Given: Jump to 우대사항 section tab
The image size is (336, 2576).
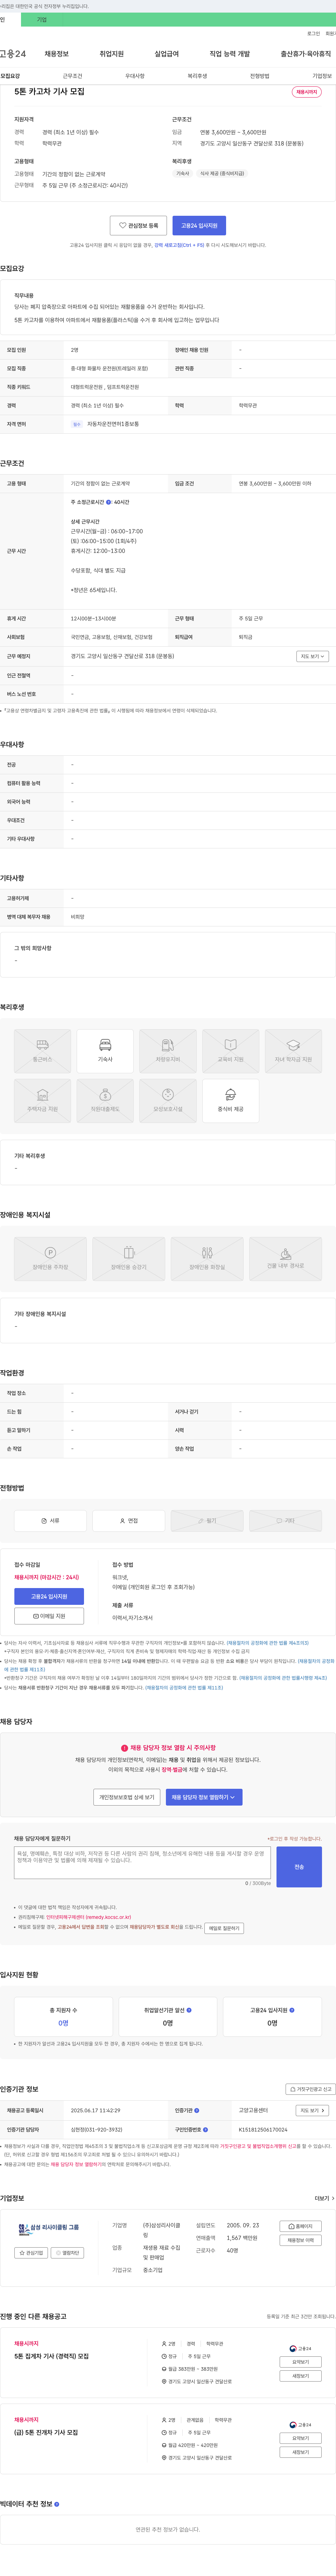Looking at the screenshot, I should (x=135, y=76).
